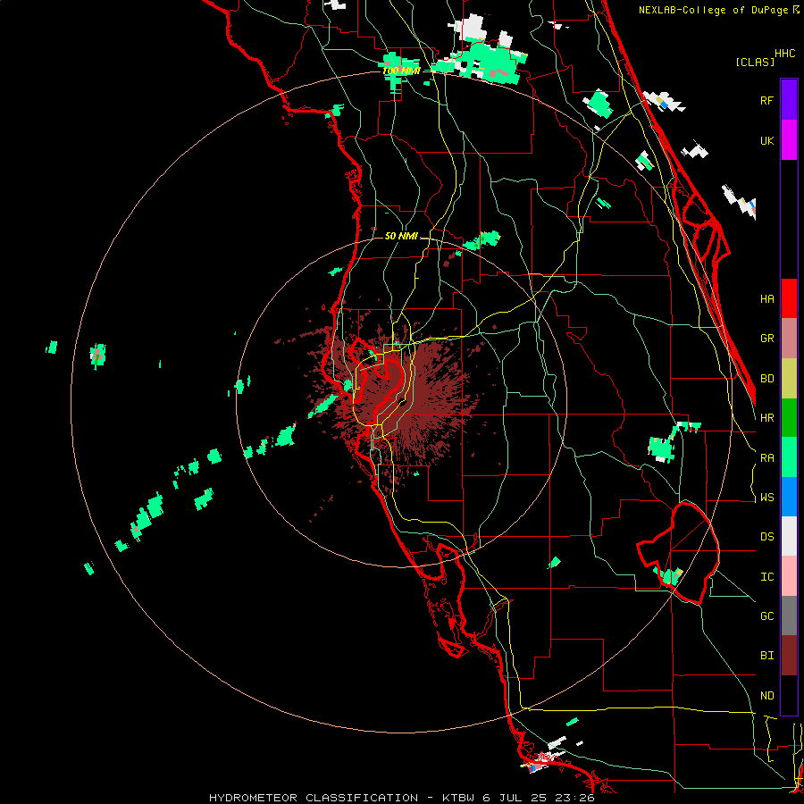This screenshot has height=804, width=804.
Task: Pick the mint green RA legend swatch
Action: click(789, 457)
